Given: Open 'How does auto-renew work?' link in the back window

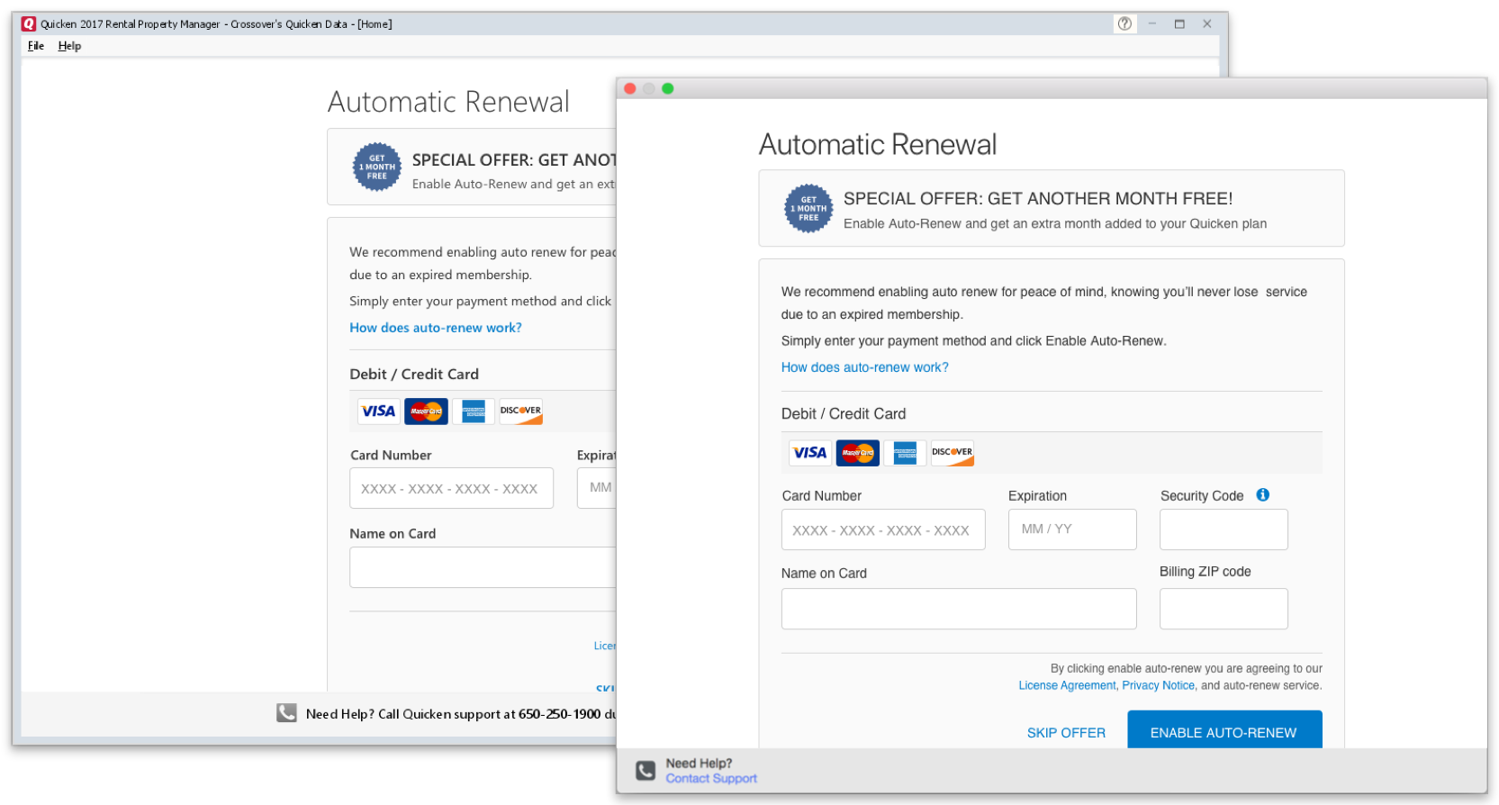Looking at the screenshot, I should [436, 328].
